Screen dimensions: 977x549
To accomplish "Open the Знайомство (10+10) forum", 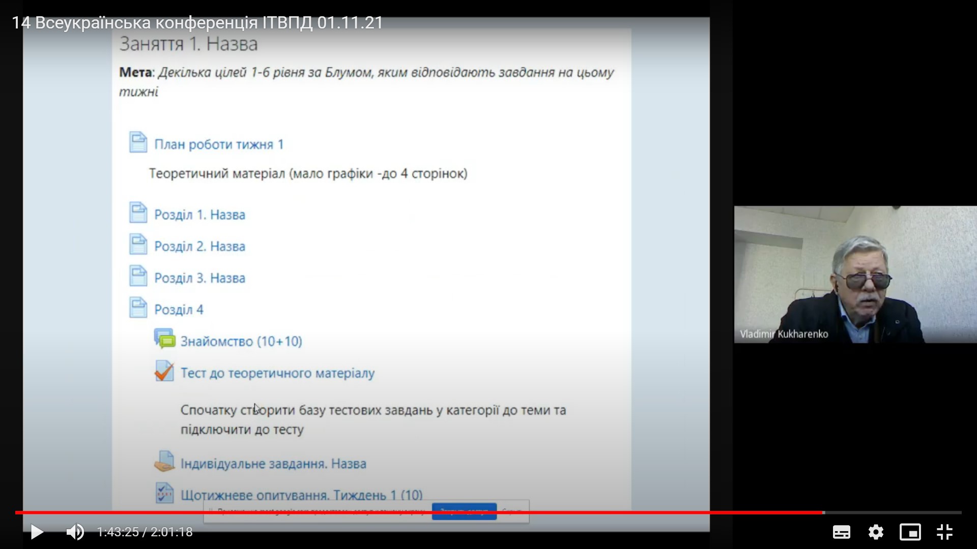I will (x=241, y=341).
